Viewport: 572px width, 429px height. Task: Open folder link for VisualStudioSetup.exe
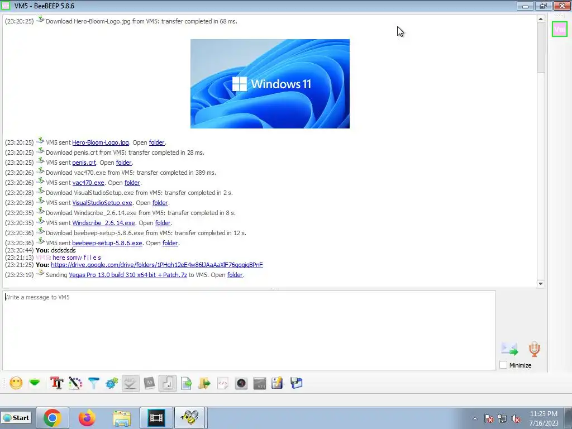pos(160,203)
